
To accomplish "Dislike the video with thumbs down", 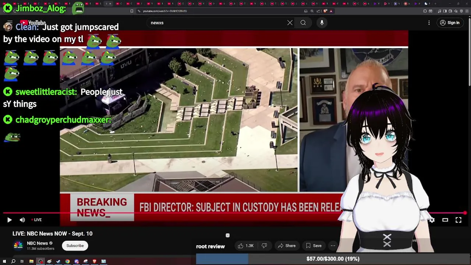I will tap(264, 245).
